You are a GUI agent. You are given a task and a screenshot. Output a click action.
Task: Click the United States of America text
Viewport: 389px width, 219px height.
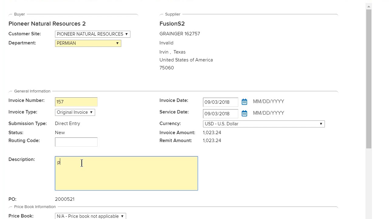point(186,60)
